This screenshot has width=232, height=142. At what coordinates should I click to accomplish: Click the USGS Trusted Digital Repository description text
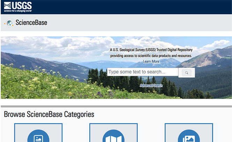tap(151, 53)
